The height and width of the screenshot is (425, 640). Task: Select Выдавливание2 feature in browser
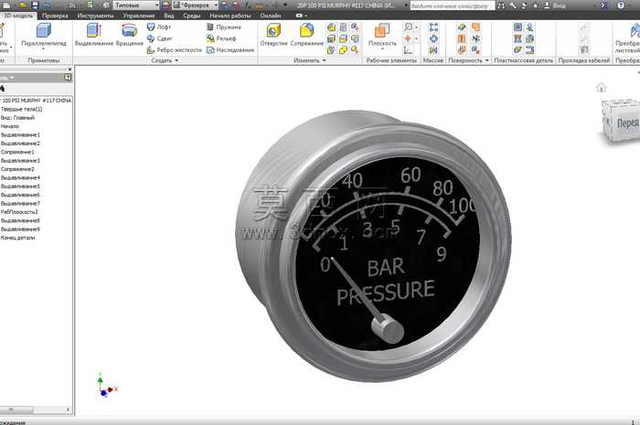[20, 143]
